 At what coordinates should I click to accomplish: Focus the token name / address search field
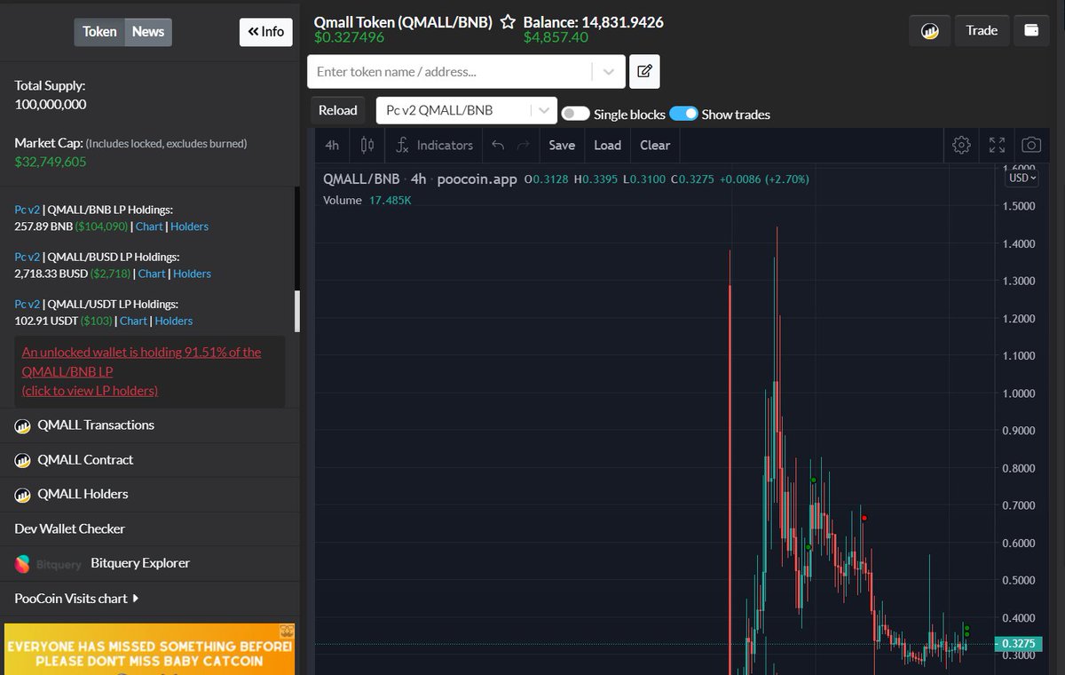pos(450,72)
